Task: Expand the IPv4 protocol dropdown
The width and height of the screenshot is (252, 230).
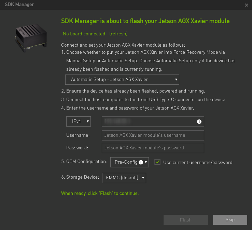Action: 79,121
